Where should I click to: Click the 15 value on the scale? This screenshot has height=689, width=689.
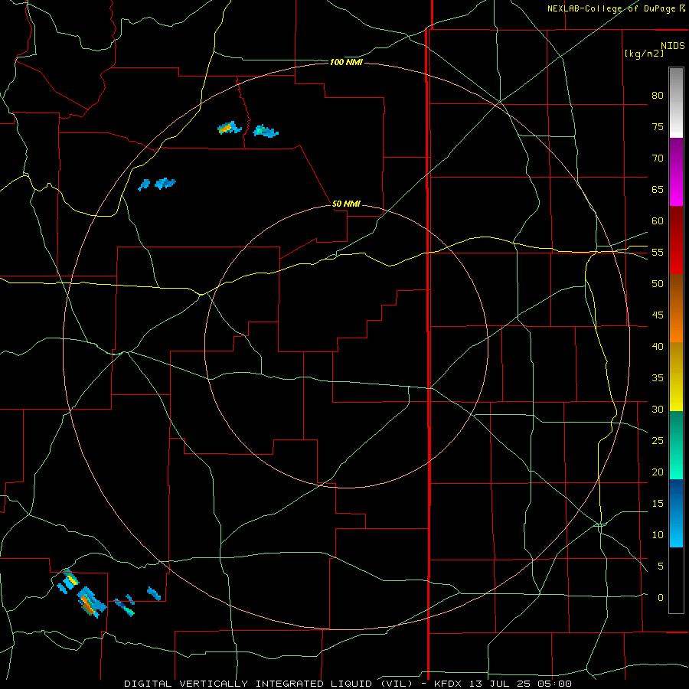(x=658, y=504)
